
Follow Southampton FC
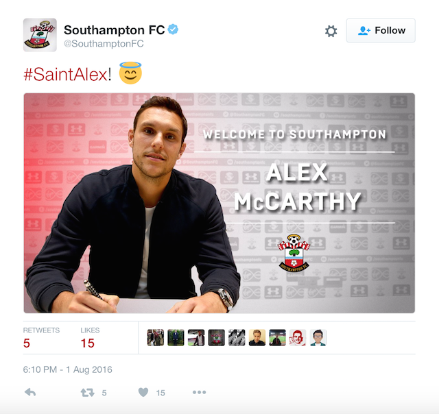381,30
